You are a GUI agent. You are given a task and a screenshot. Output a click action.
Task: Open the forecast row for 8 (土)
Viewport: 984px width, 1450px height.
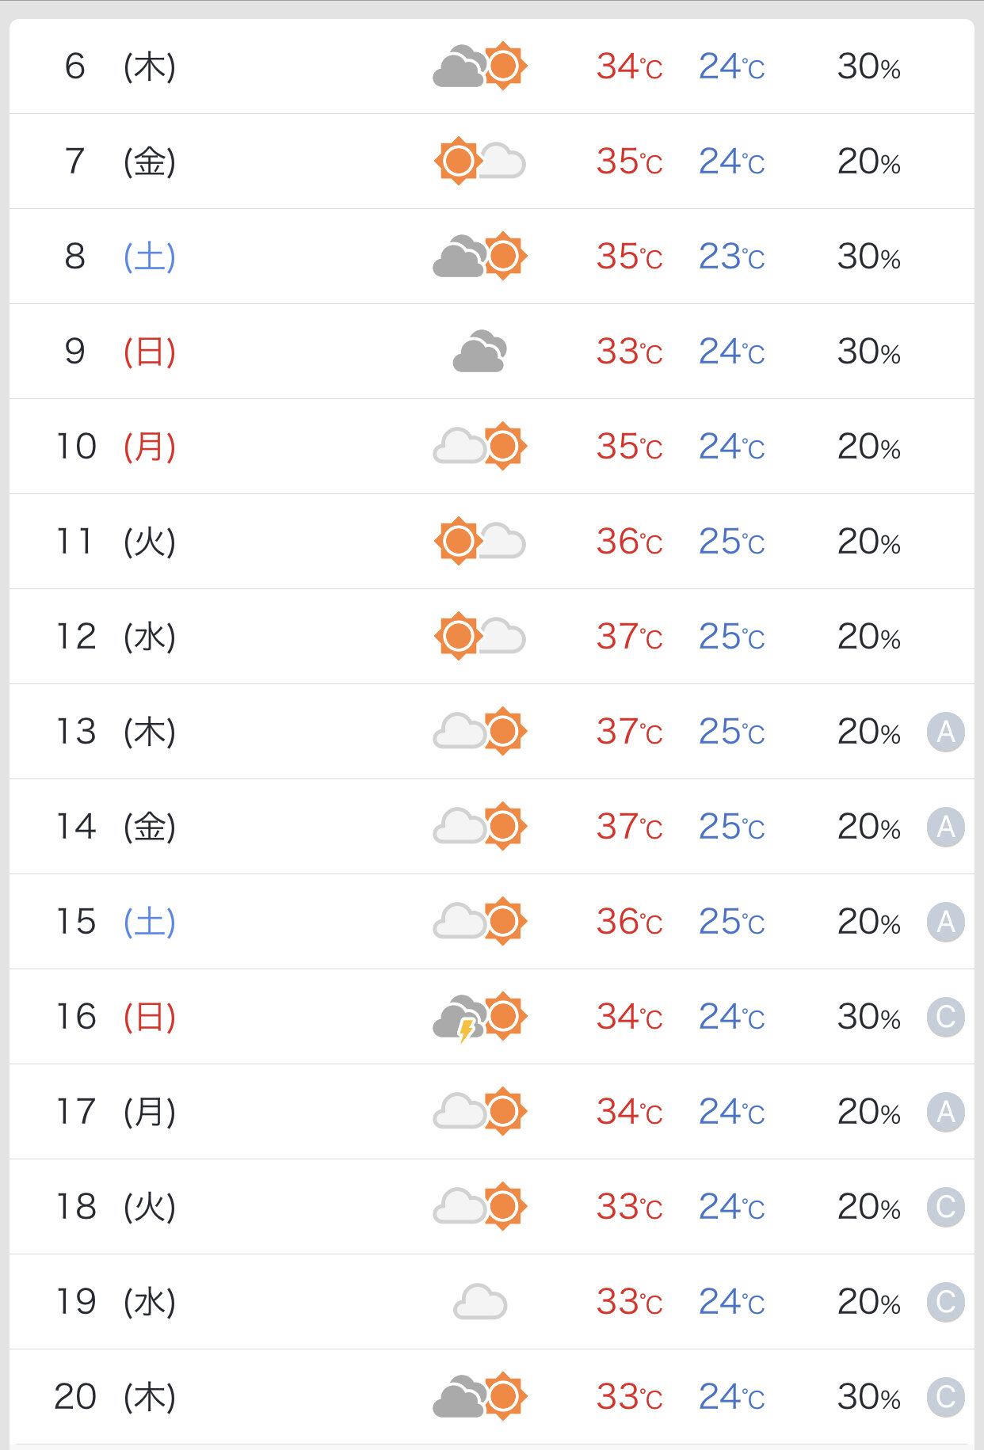coord(492,256)
